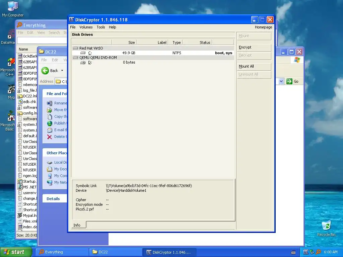Screen dimensions: 343x257
Task: Open the Recycle Bin desktop icon
Action: (x=326, y=228)
